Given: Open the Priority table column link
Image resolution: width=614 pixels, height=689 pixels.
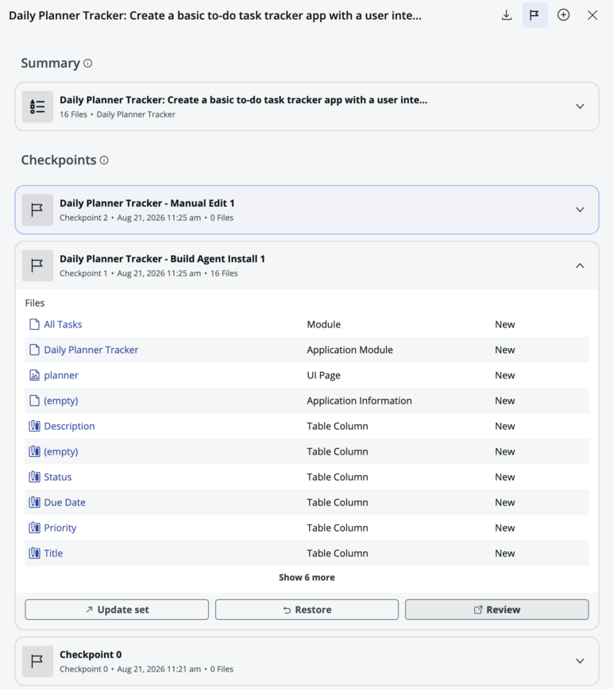Looking at the screenshot, I should 60,528.
